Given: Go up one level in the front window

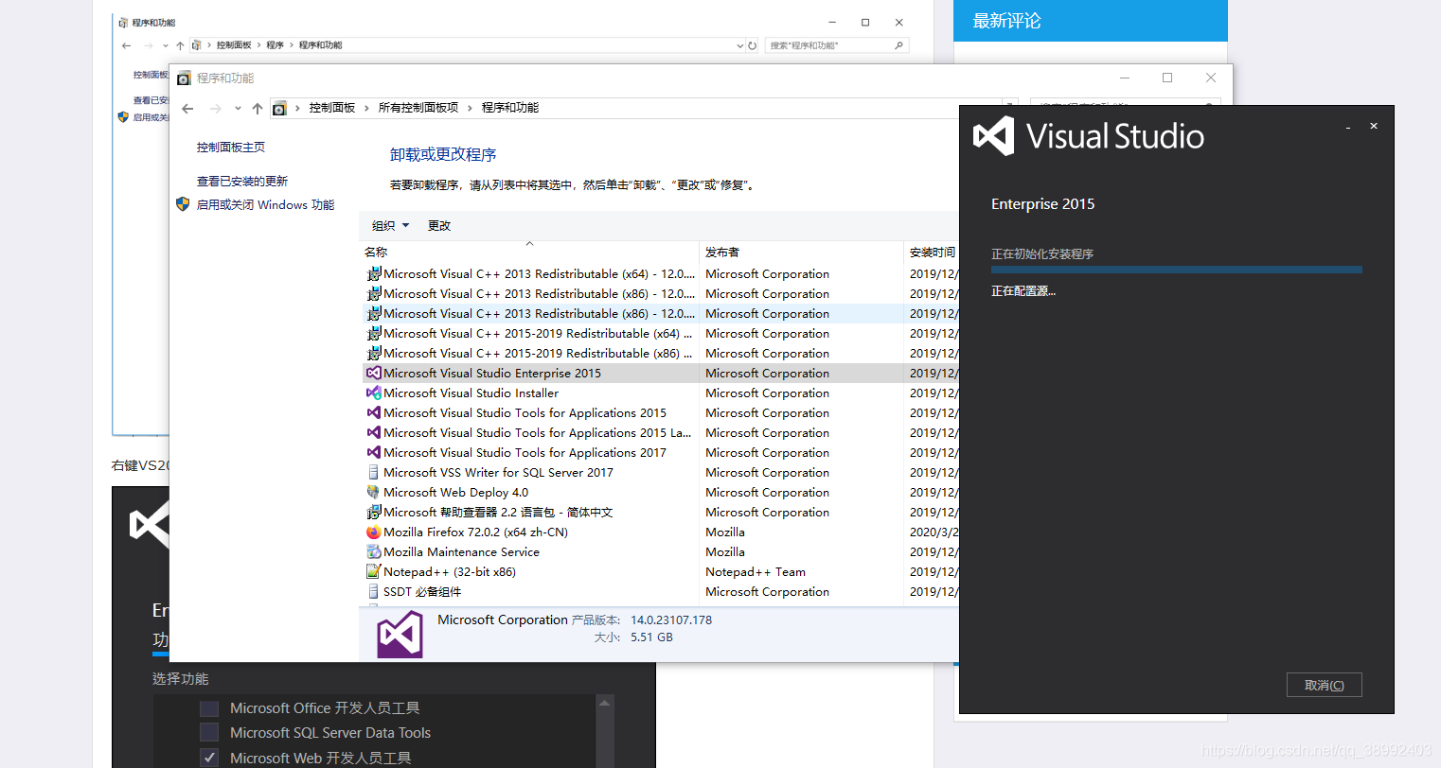Looking at the screenshot, I should [x=258, y=109].
